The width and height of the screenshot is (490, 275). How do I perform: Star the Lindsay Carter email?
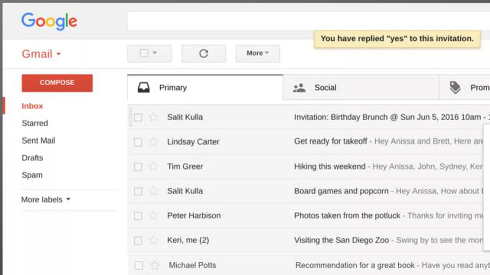[154, 142]
